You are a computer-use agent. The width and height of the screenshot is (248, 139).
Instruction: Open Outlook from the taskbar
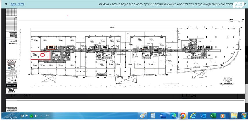point(203,116)
